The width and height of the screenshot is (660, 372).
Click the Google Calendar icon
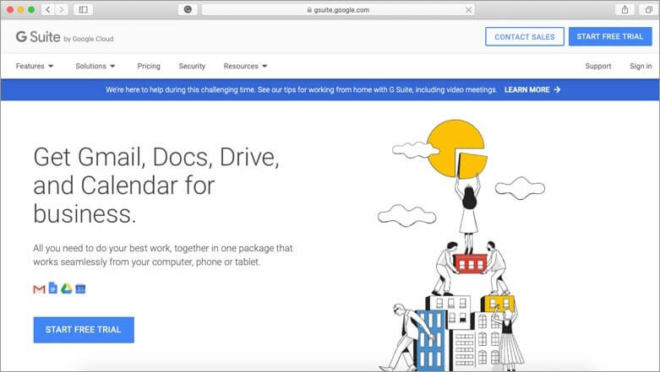pos(80,288)
